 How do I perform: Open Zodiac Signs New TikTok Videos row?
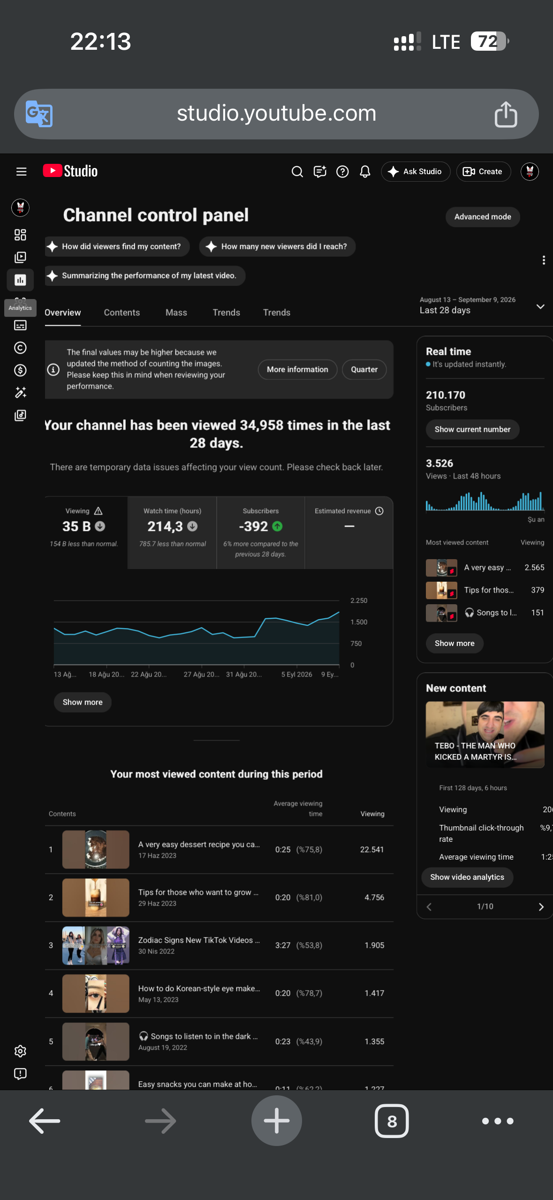[x=219, y=945]
